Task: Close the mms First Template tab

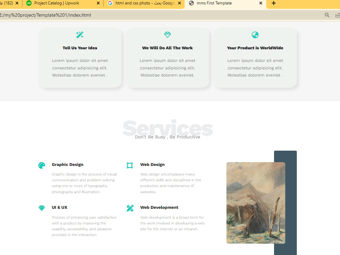Action: [x=261, y=3]
